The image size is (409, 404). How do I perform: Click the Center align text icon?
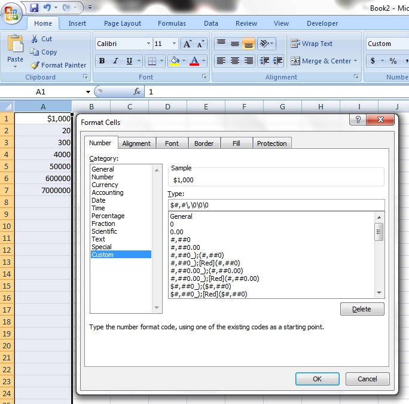pyautogui.click(x=235, y=61)
